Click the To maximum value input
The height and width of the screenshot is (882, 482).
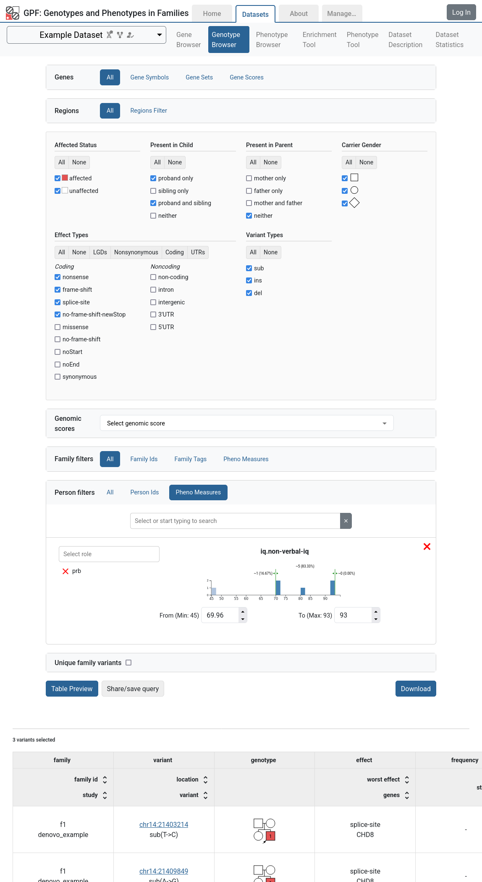pyautogui.click(x=353, y=615)
